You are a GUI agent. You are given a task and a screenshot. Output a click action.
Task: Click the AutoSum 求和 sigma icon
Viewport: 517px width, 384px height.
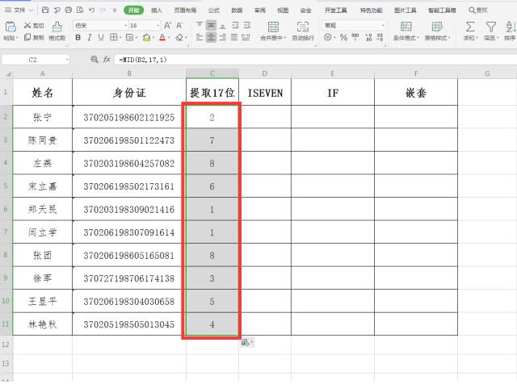[470, 27]
